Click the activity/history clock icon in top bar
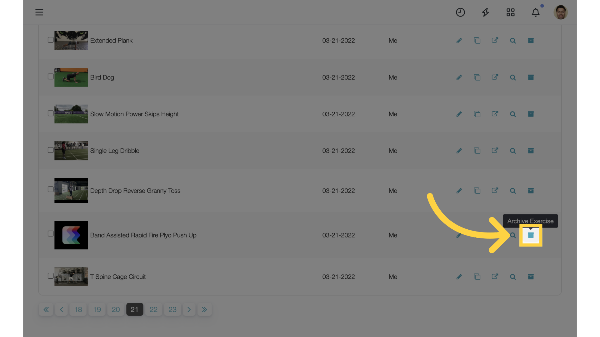The height and width of the screenshot is (337, 600). pos(460,12)
